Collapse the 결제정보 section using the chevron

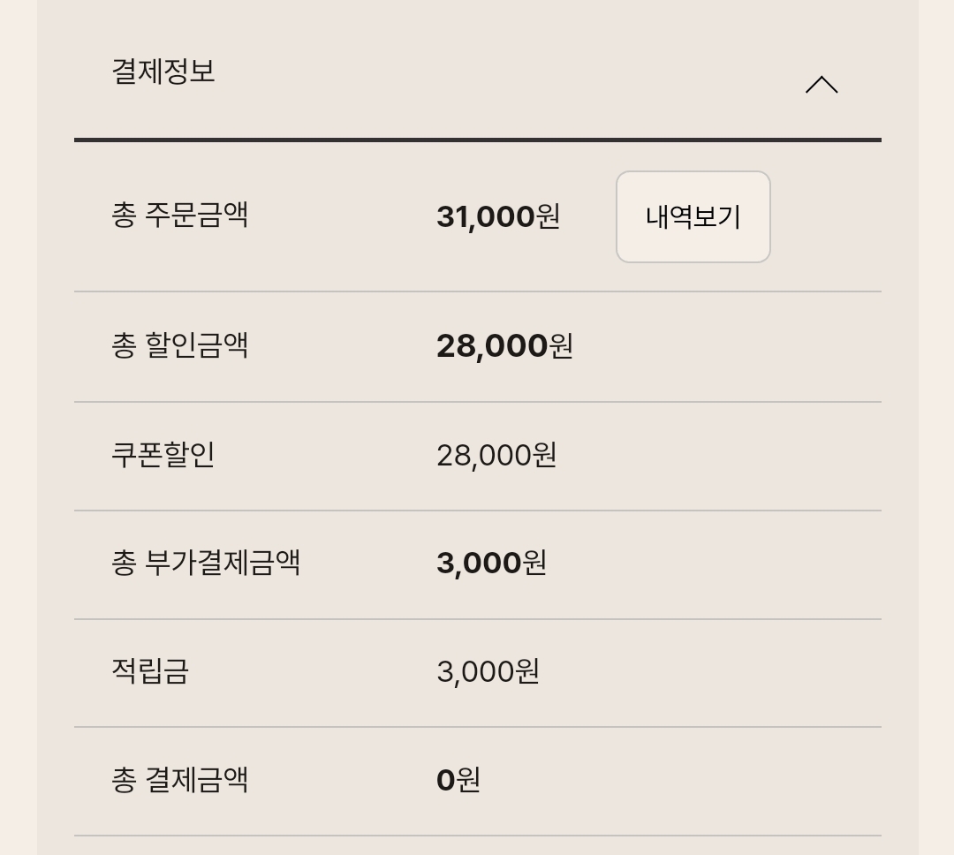tap(823, 84)
